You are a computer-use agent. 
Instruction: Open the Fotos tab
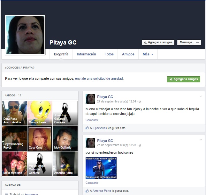[109, 54]
